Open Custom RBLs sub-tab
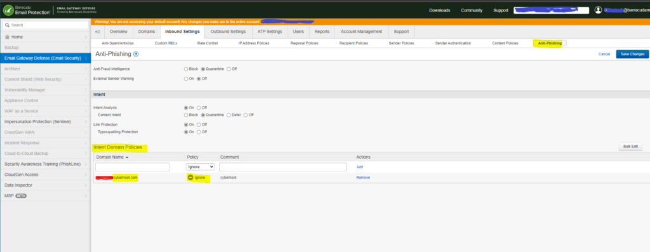This screenshot has width=650, height=252. click(x=166, y=43)
